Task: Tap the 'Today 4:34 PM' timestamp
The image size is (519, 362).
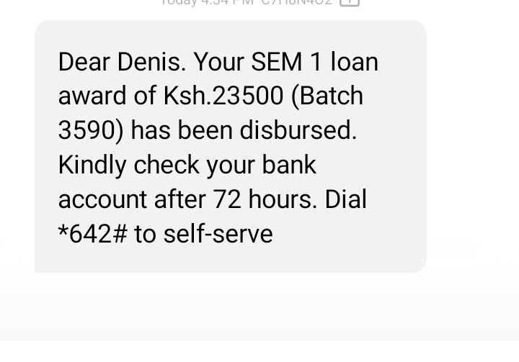Action: (208, 2)
